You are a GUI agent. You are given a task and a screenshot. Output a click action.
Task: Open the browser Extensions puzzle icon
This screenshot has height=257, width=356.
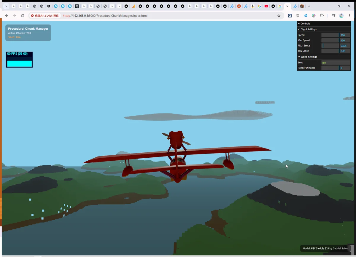(322, 16)
